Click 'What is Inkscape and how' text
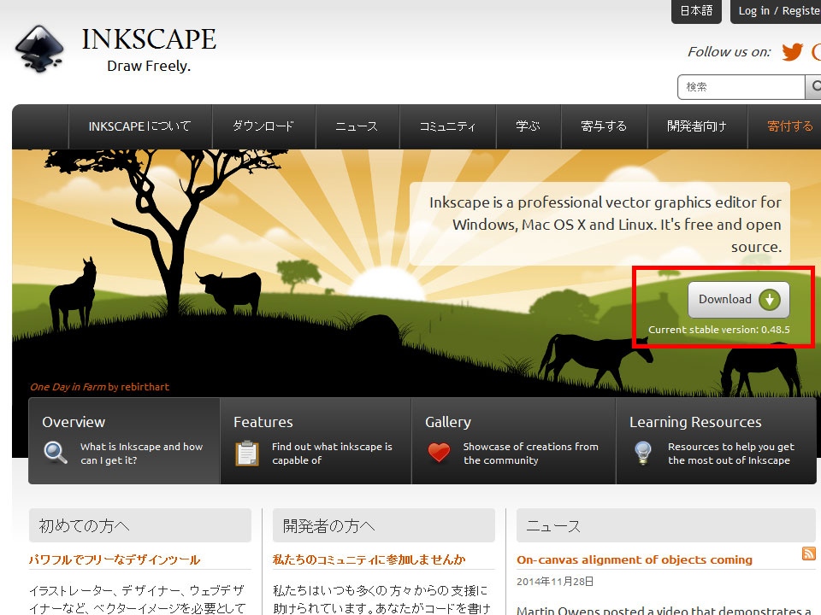This screenshot has width=821, height=615. (141, 447)
